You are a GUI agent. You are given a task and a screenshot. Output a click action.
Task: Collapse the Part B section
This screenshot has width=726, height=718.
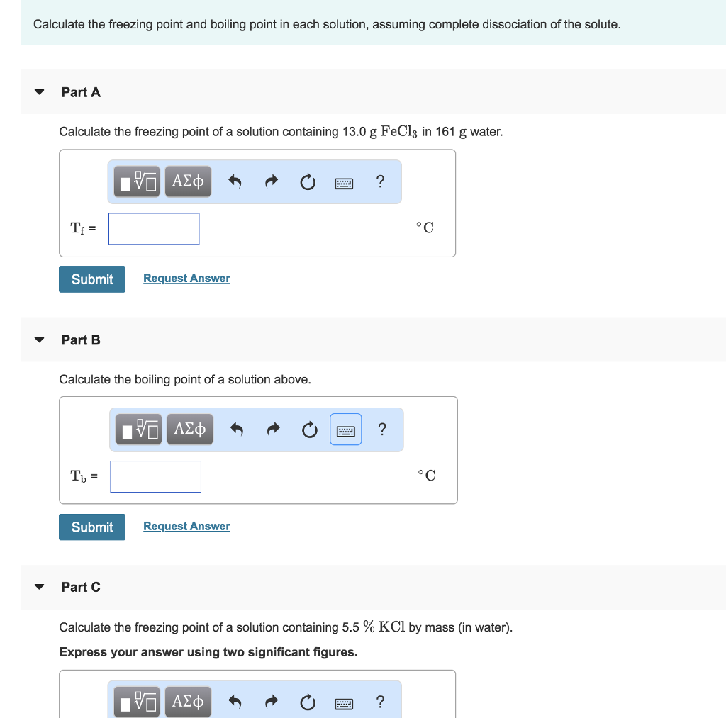pyautogui.click(x=39, y=340)
